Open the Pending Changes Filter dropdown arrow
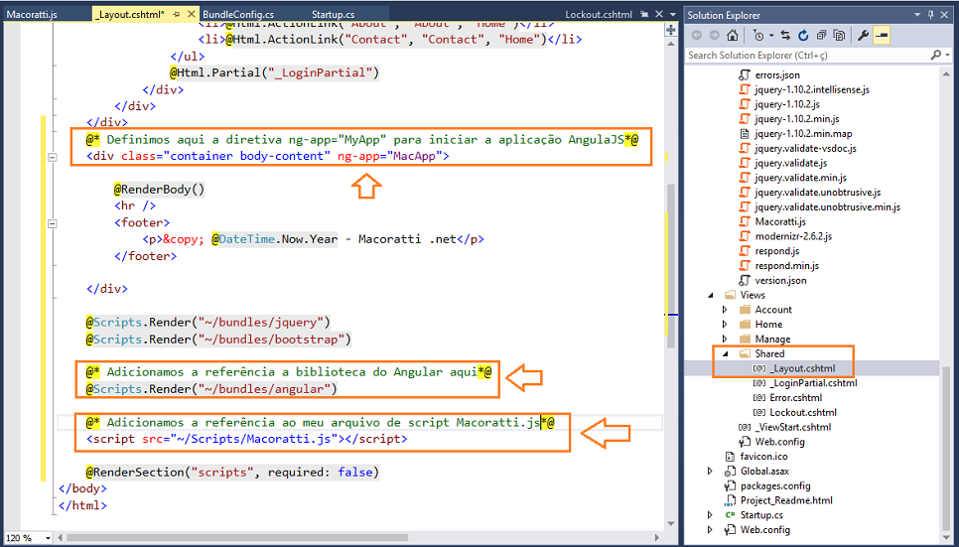This screenshot has height=547, width=959. coord(771,36)
